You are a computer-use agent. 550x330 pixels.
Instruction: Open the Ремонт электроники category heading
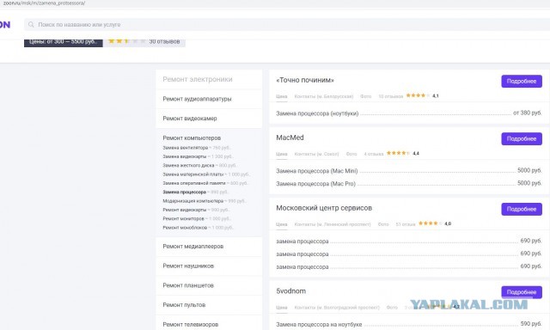[198, 79]
